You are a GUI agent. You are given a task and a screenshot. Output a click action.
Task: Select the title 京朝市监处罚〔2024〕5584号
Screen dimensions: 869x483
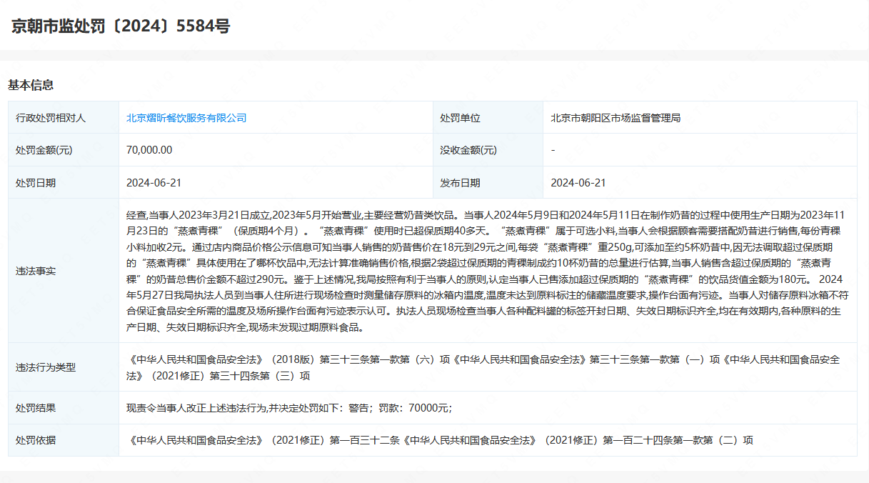pos(121,26)
